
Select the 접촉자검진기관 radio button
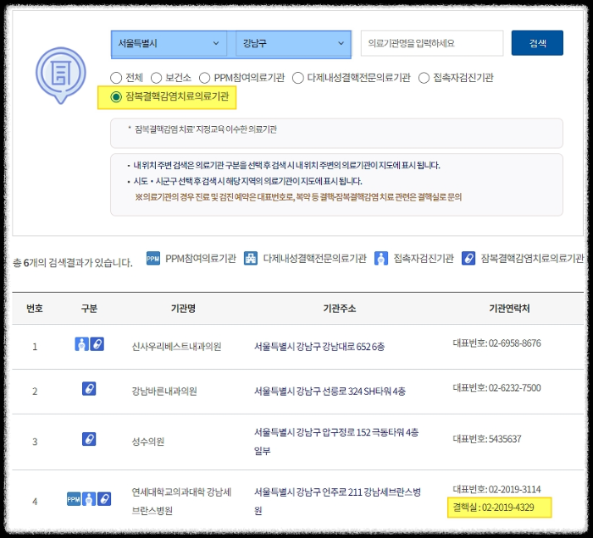(x=424, y=78)
